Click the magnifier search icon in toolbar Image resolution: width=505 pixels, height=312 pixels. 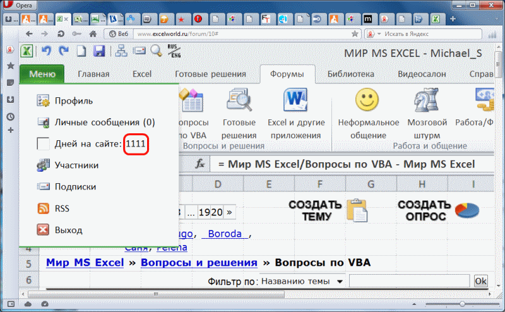click(x=157, y=51)
